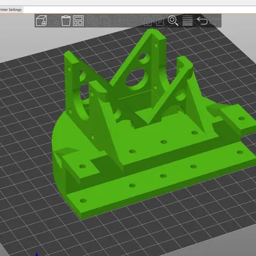Remove an instance with the minus icon
256x256 pixels.
[x=132, y=20]
